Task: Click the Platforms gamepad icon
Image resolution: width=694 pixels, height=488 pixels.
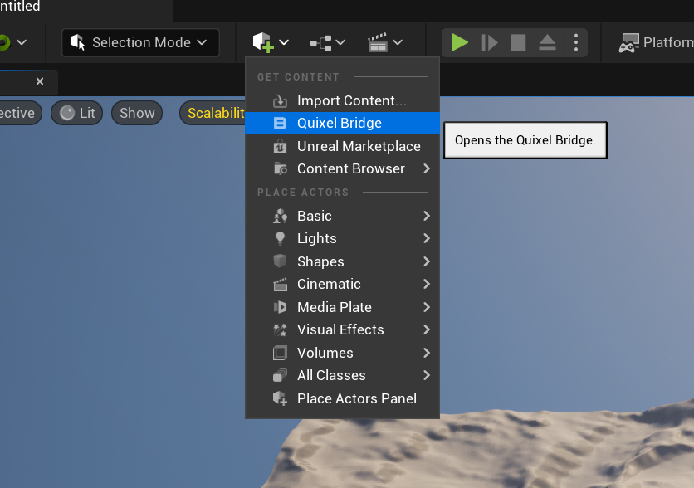Action: (629, 43)
